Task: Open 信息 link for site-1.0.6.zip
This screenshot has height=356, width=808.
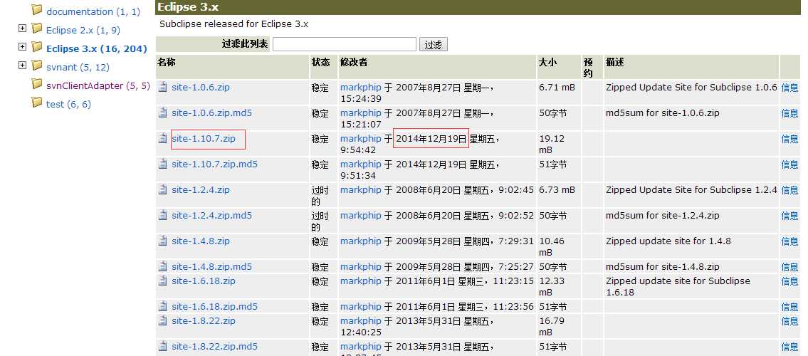Action: coord(789,88)
